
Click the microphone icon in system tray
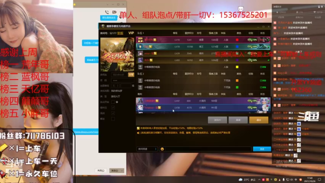click(x=284, y=180)
